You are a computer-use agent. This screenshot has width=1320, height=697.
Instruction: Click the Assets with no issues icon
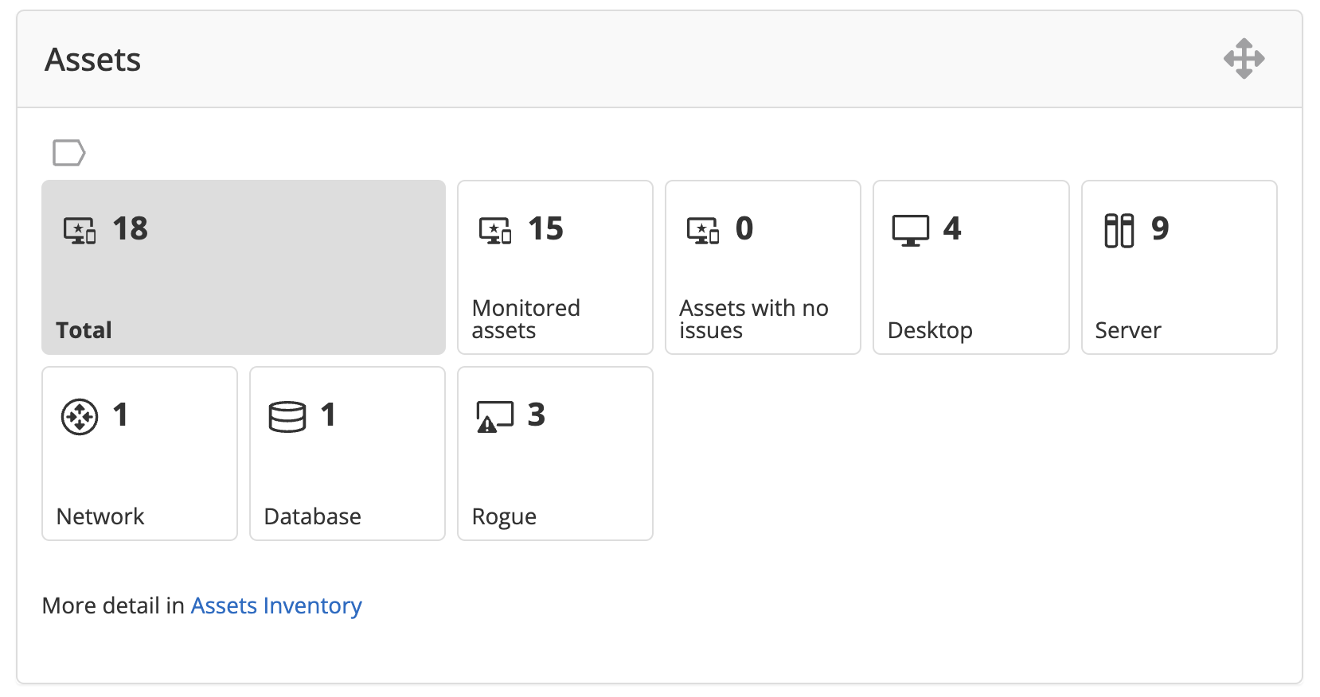[x=703, y=231]
